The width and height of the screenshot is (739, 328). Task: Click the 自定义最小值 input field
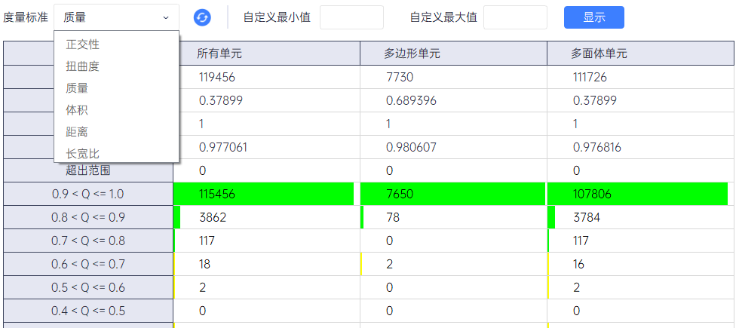tap(351, 17)
